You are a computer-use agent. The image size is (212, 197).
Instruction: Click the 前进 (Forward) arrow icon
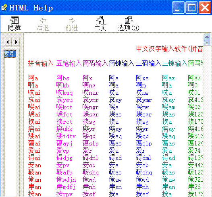pos(72,21)
